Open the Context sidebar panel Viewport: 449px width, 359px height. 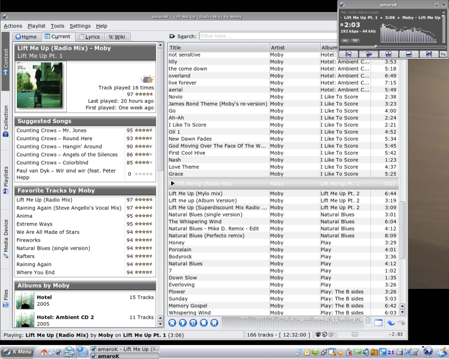[x=6, y=61]
